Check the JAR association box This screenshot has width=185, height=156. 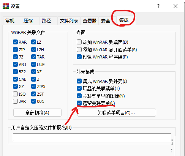point(15,101)
